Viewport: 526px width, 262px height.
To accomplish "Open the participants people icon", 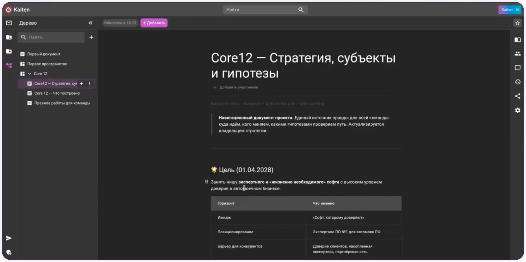I will (x=518, y=54).
